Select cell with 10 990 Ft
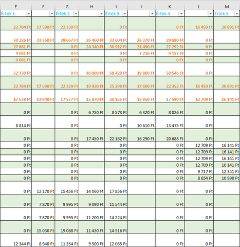Viewport: 240px width, 247px height. (x=227, y=178)
